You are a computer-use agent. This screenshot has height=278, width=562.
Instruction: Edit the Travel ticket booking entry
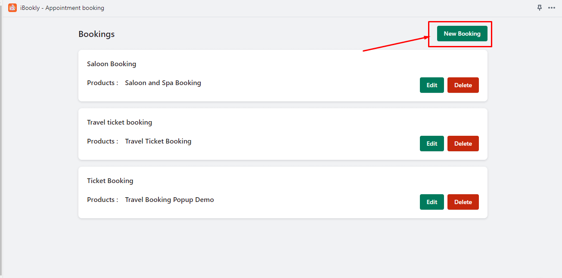pyautogui.click(x=432, y=144)
